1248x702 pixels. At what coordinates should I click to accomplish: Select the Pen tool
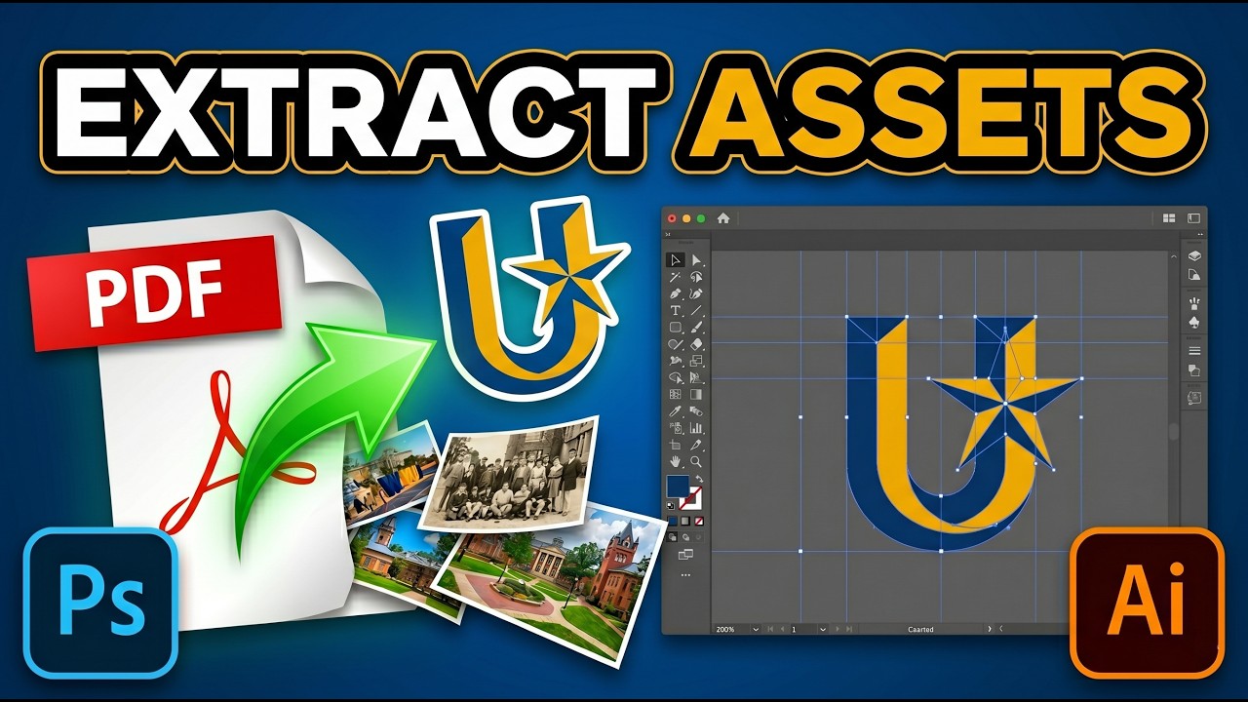675,292
